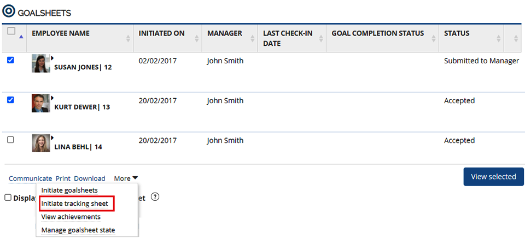The width and height of the screenshot is (525, 239).
Task: Sort by Manager column arrows
Action: tap(252, 39)
